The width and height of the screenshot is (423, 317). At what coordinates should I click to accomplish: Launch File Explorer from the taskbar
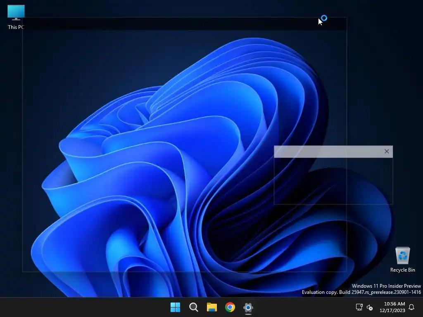[x=212, y=307]
